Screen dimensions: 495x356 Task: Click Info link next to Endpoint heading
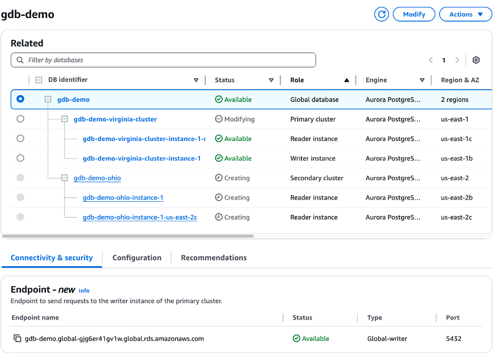84,291
